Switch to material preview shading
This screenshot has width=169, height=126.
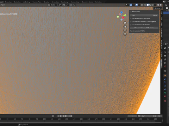tap(150, 5)
